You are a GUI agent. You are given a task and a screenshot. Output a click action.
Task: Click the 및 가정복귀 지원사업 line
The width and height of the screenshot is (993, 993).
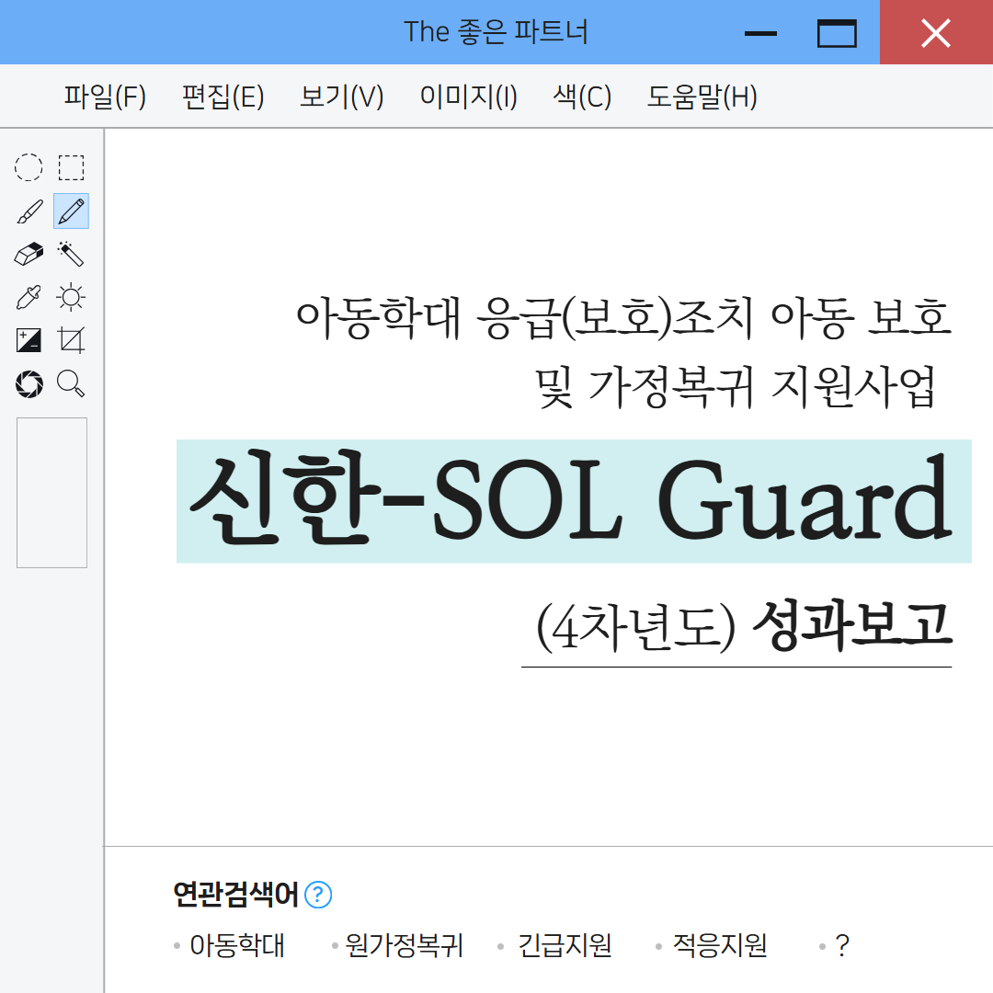[735, 386]
